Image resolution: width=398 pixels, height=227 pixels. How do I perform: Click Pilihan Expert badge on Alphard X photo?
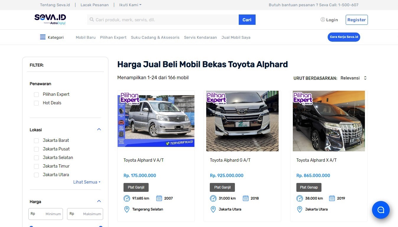tap(303, 99)
